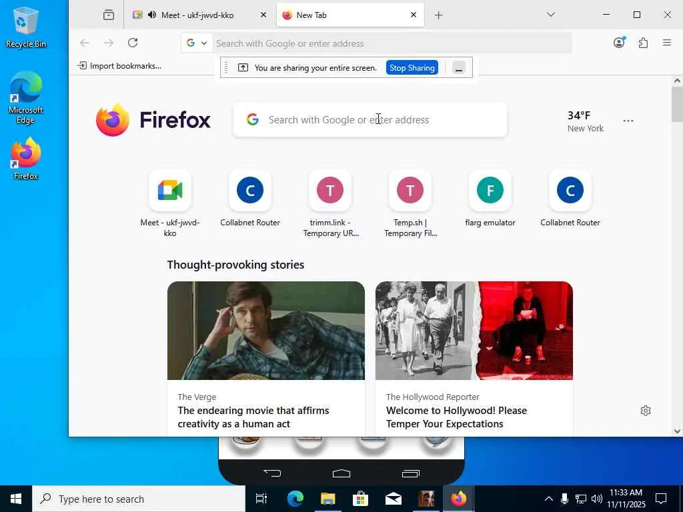Open the network tray icon
The image size is (683, 512).
point(580,499)
